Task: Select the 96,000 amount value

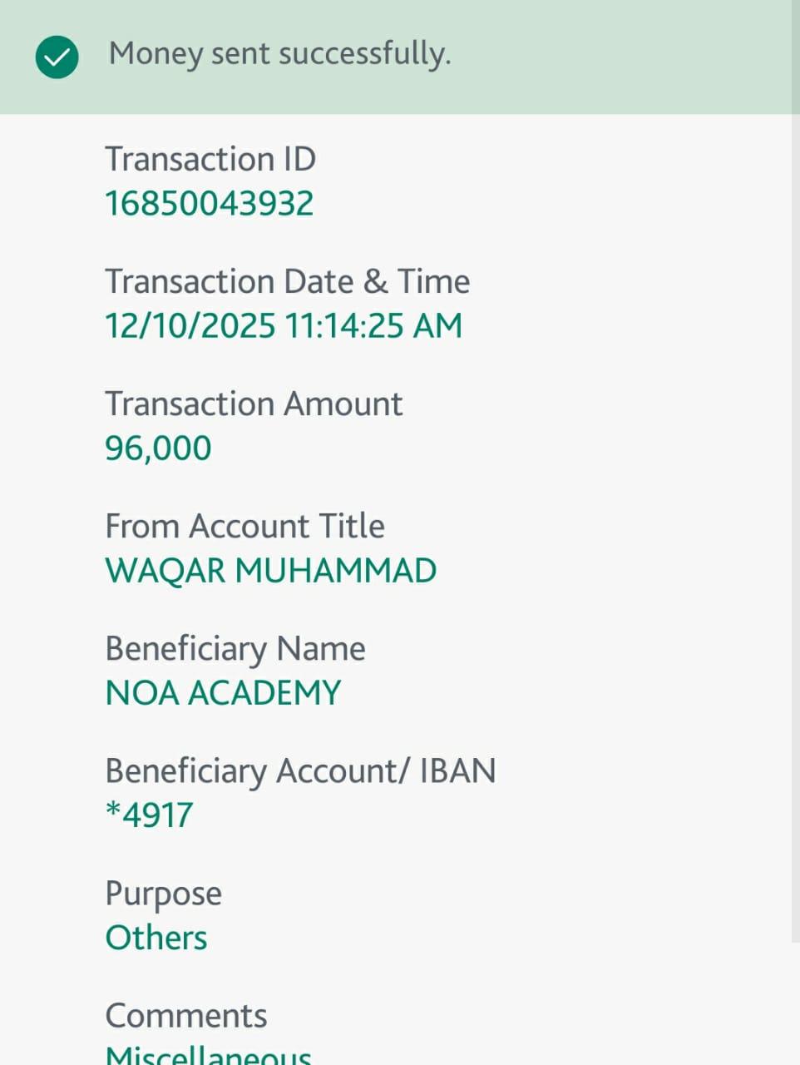Action: (x=158, y=448)
